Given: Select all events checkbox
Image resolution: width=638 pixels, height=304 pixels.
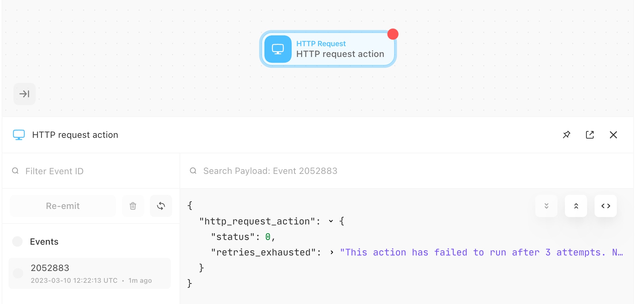Looking at the screenshot, I should point(17,241).
